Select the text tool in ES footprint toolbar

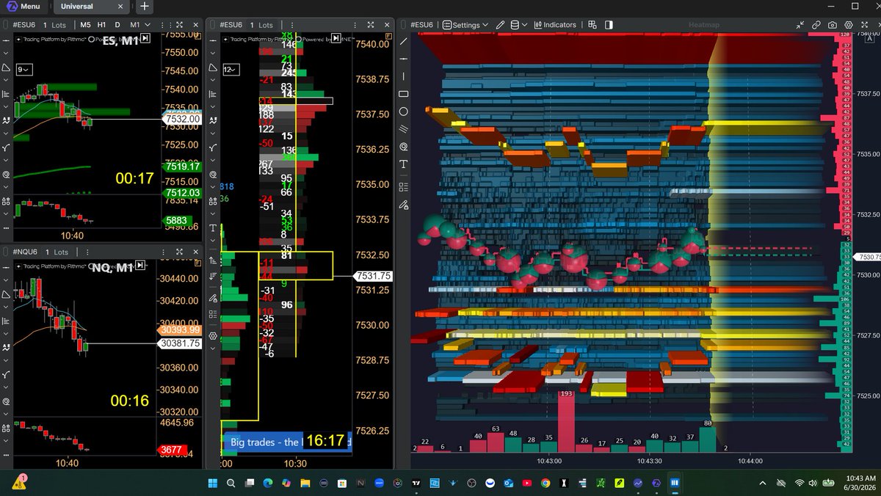(213, 227)
